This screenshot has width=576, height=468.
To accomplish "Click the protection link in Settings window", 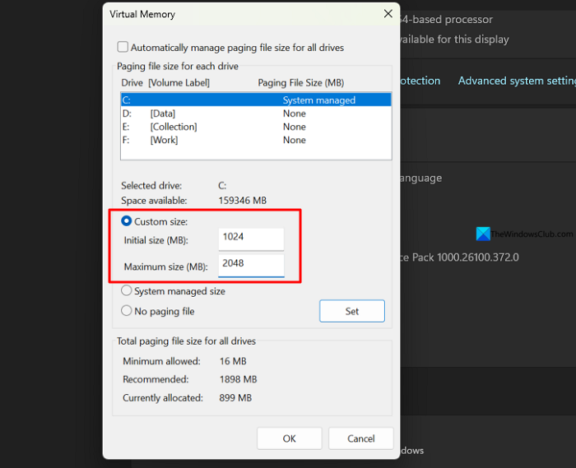I will (420, 81).
